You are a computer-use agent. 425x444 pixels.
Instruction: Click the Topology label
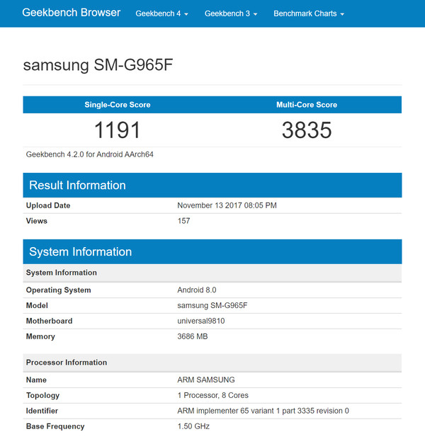pos(42,395)
